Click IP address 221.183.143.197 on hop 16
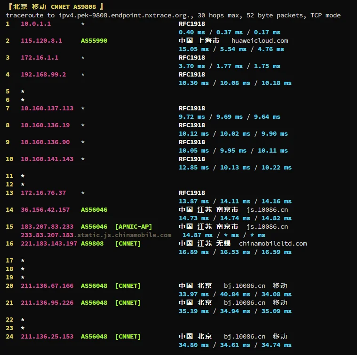Viewport: 357px width, 355px height. (x=49, y=243)
